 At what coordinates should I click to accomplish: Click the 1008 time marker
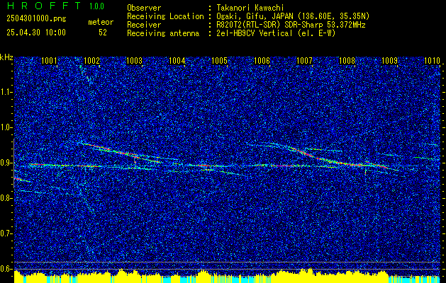click(347, 61)
